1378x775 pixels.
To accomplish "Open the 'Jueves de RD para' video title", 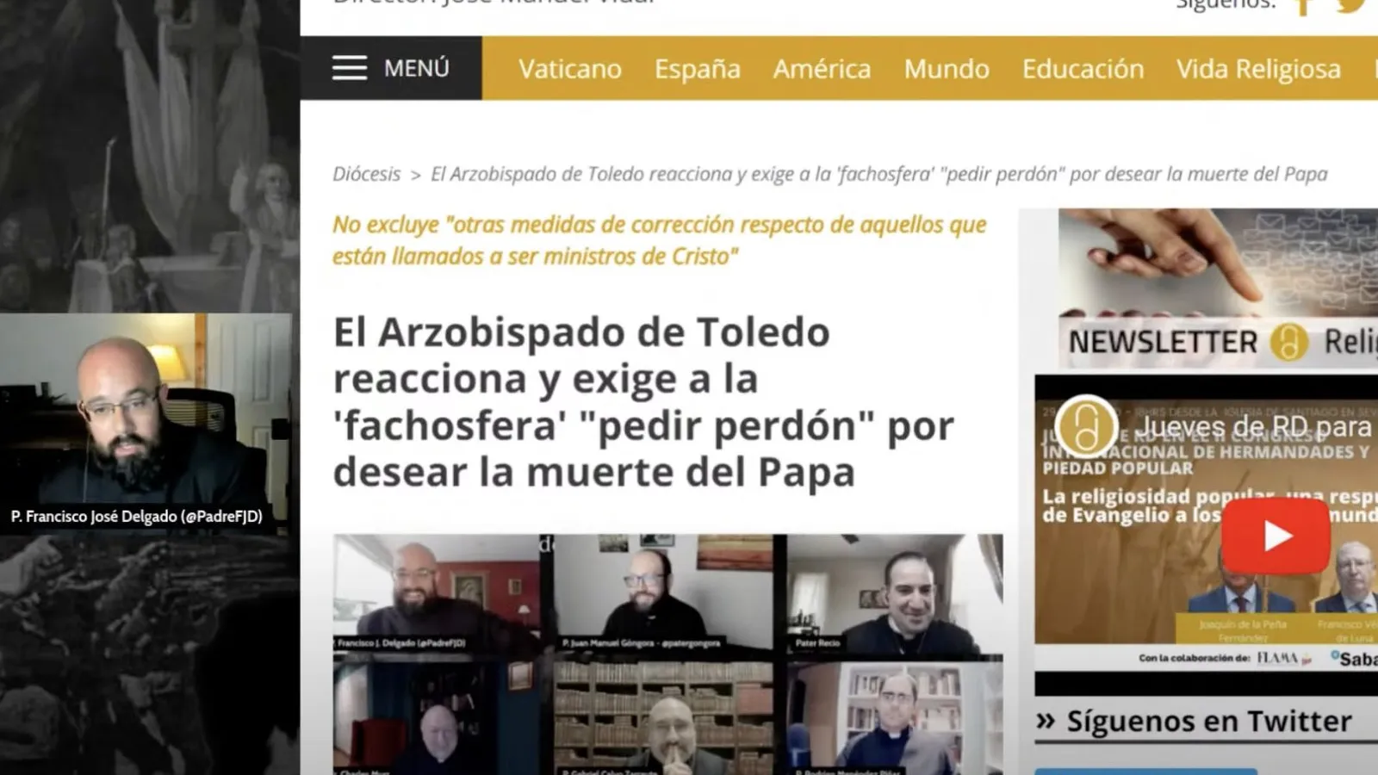I will pos(1254,426).
